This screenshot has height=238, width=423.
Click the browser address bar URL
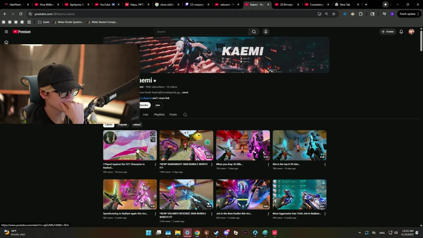[x=55, y=14]
